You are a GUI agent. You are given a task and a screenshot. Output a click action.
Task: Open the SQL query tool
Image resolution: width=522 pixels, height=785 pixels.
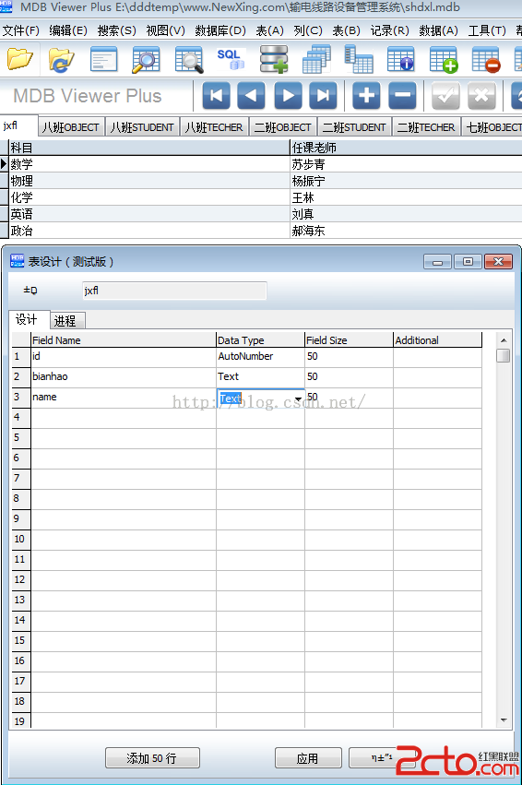click(231, 59)
